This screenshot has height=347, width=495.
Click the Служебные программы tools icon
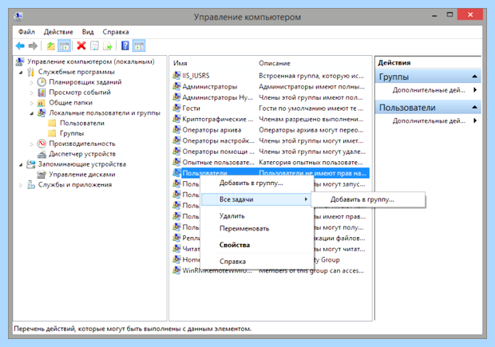point(30,72)
